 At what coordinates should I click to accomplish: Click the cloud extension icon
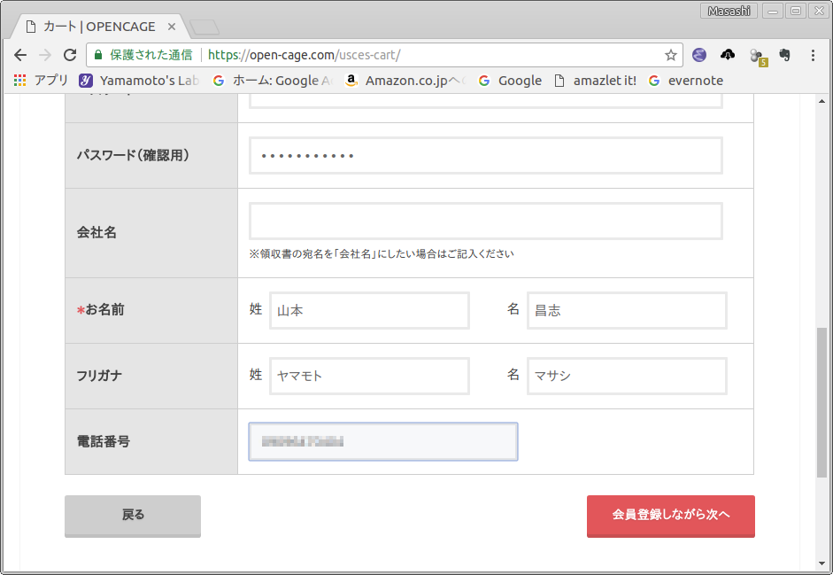728,55
